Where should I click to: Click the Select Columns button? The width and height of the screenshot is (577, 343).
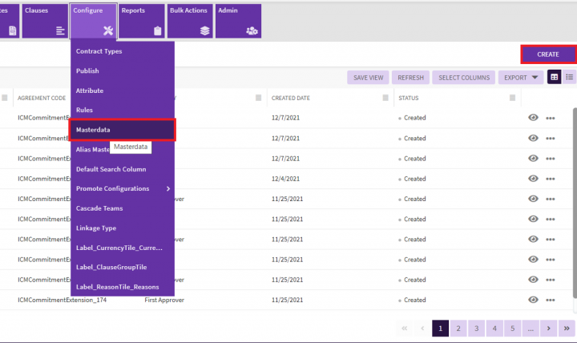click(464, 78)
